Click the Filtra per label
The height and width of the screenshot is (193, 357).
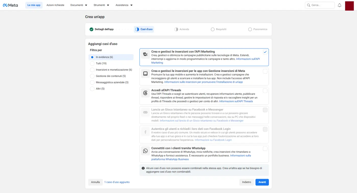[96, 50]
